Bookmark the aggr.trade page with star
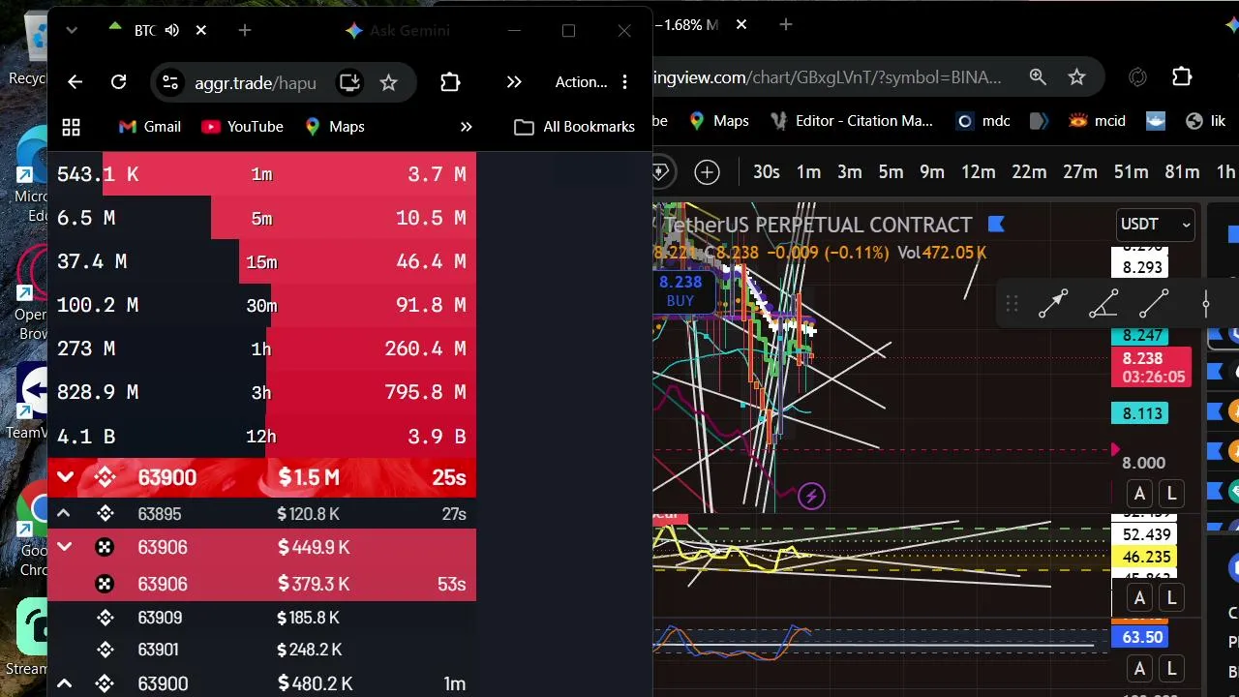Viewport: 1239px width, 697px height. click(x=388, y=82)
